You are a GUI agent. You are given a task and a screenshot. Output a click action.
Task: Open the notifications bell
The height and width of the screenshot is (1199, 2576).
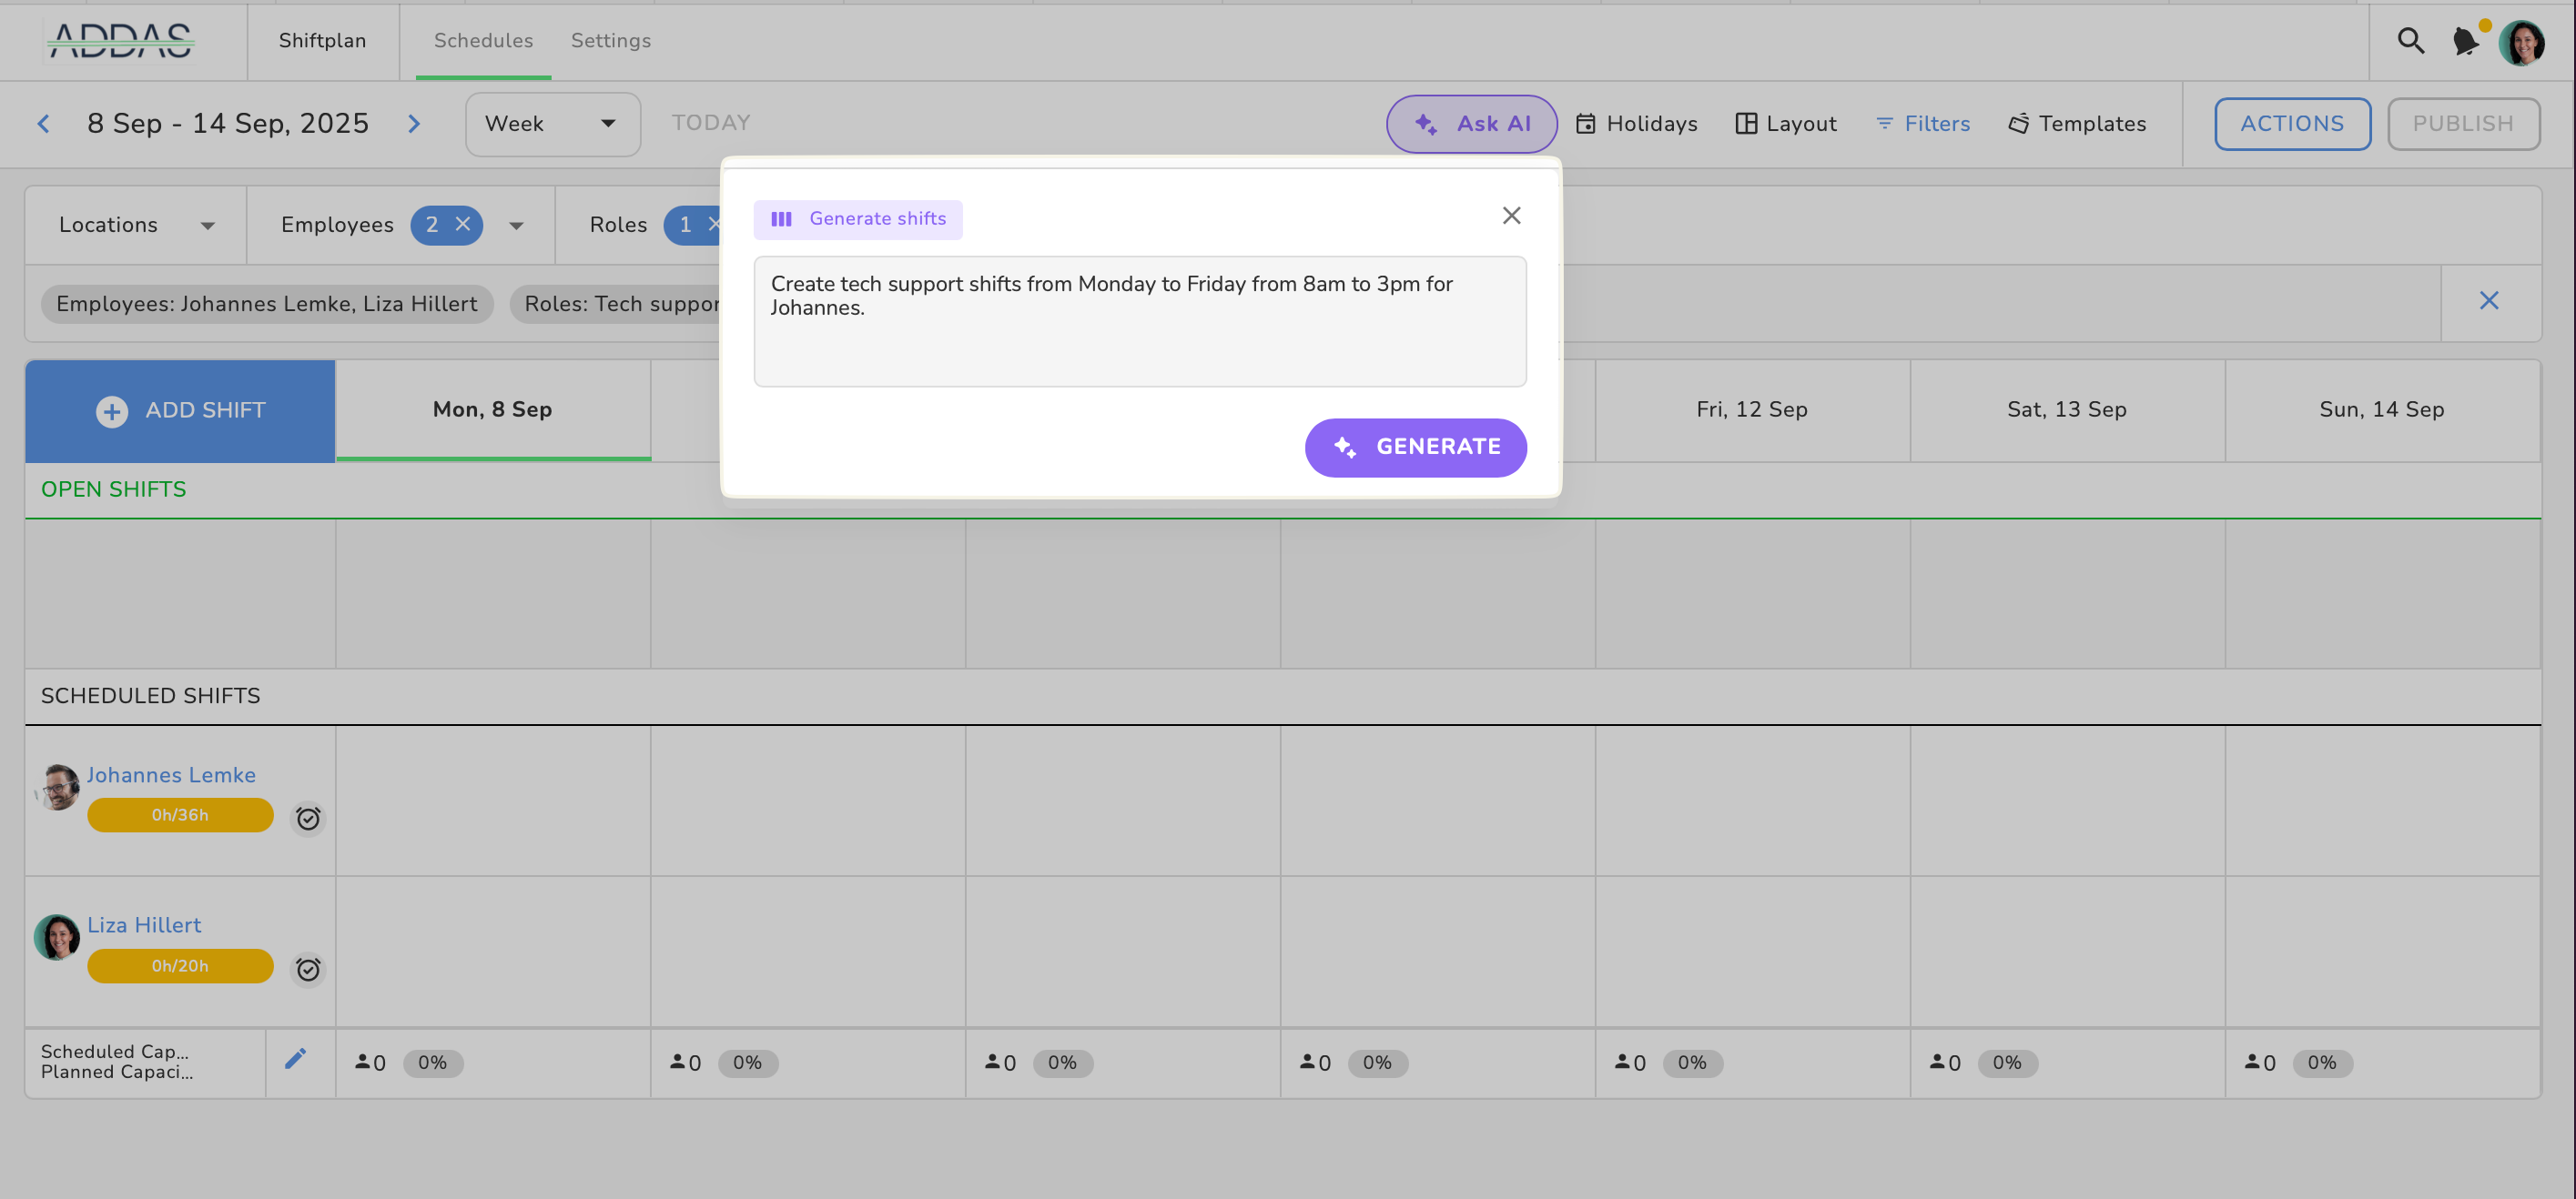pos(2465,41)
